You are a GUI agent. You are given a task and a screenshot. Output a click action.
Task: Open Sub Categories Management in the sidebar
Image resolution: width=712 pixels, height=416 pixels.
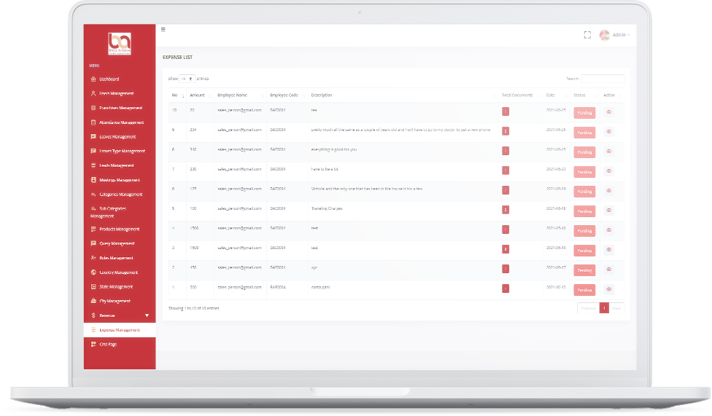[120, 212]
